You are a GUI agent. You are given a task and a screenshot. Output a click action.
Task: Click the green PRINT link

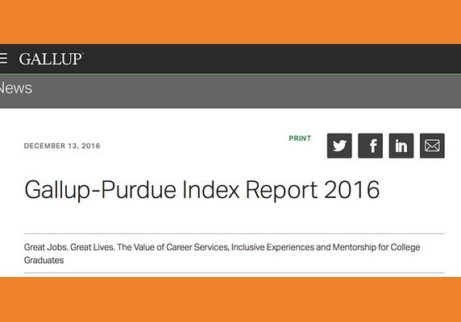click(300, 138)
